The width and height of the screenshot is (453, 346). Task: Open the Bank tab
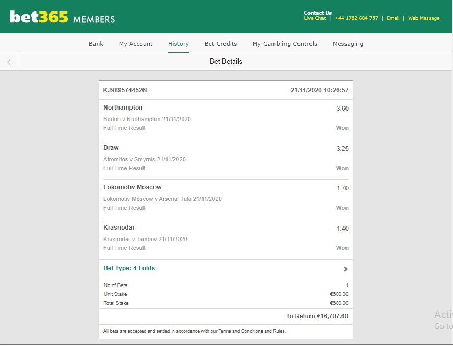click(x=96, y=44)
